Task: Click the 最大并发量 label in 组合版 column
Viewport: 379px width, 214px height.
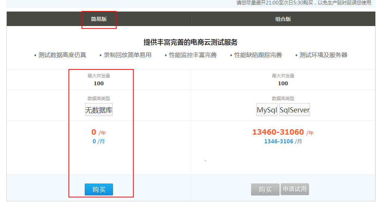Action: click(283, 76)
